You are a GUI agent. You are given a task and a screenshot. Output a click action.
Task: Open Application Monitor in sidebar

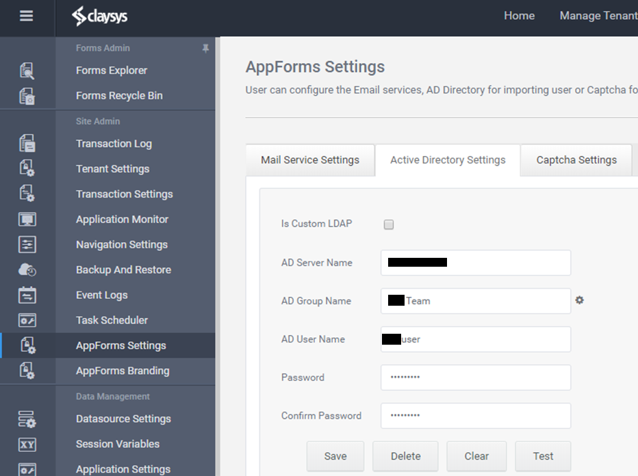click(122, 219)
